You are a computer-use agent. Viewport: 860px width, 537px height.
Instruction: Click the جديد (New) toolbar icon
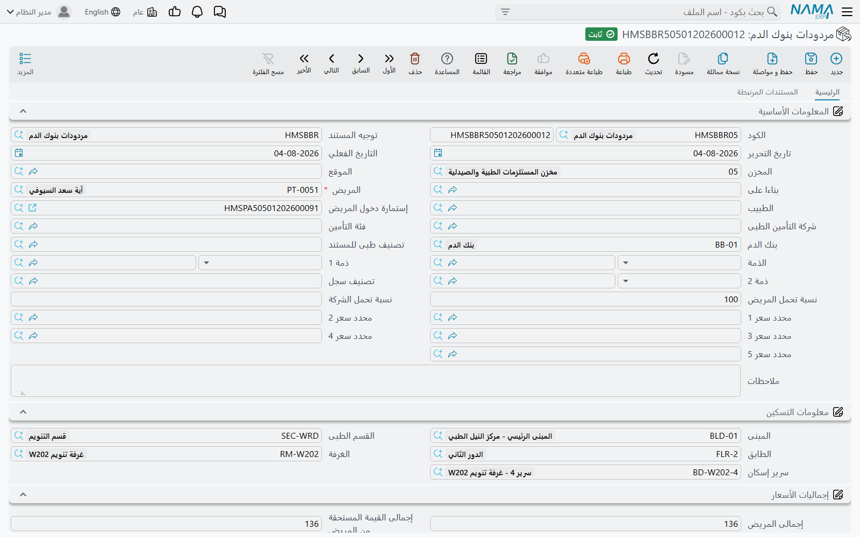[x=836, y=59]
